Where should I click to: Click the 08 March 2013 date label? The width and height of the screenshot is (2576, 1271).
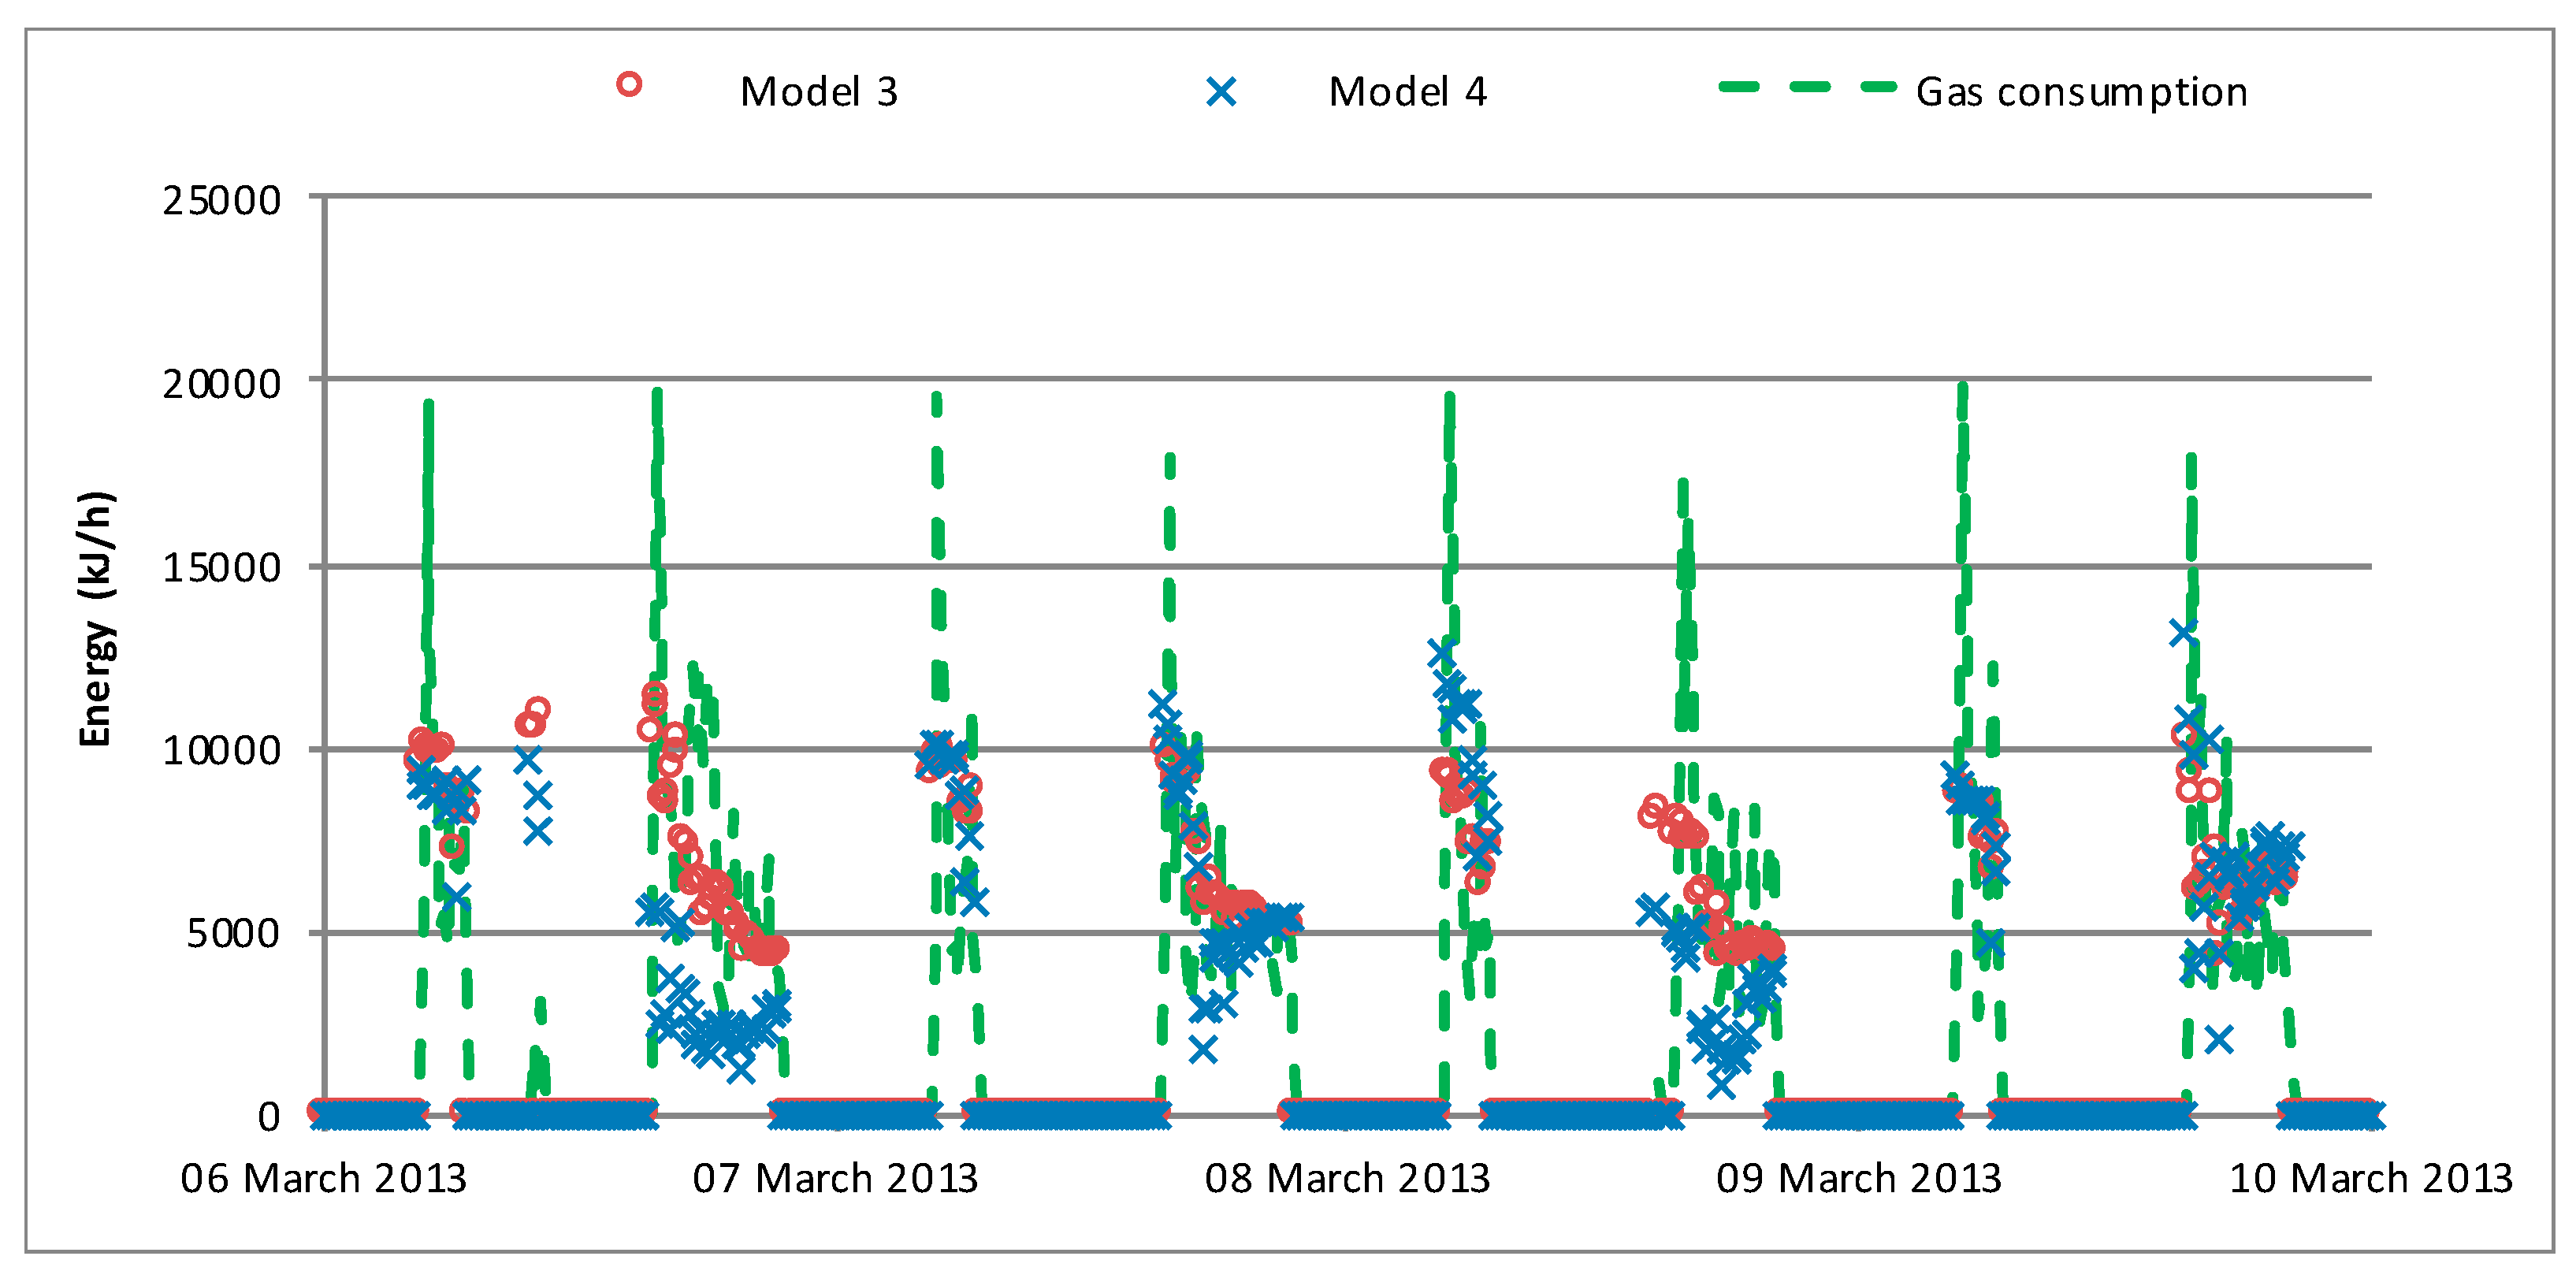click(x=1347, y=1179)
